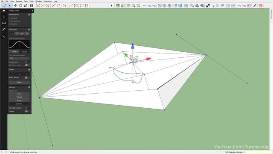Choose the Move tool with four arrows
This screenshot has height=154, width=273.
[16, 6]
